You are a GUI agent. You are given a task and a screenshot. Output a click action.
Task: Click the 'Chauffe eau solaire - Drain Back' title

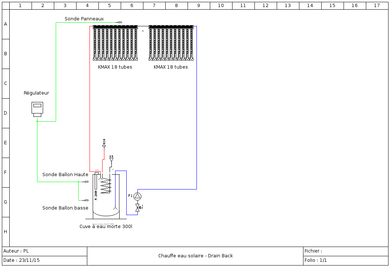pyautogui.click(x=195, y=256)
